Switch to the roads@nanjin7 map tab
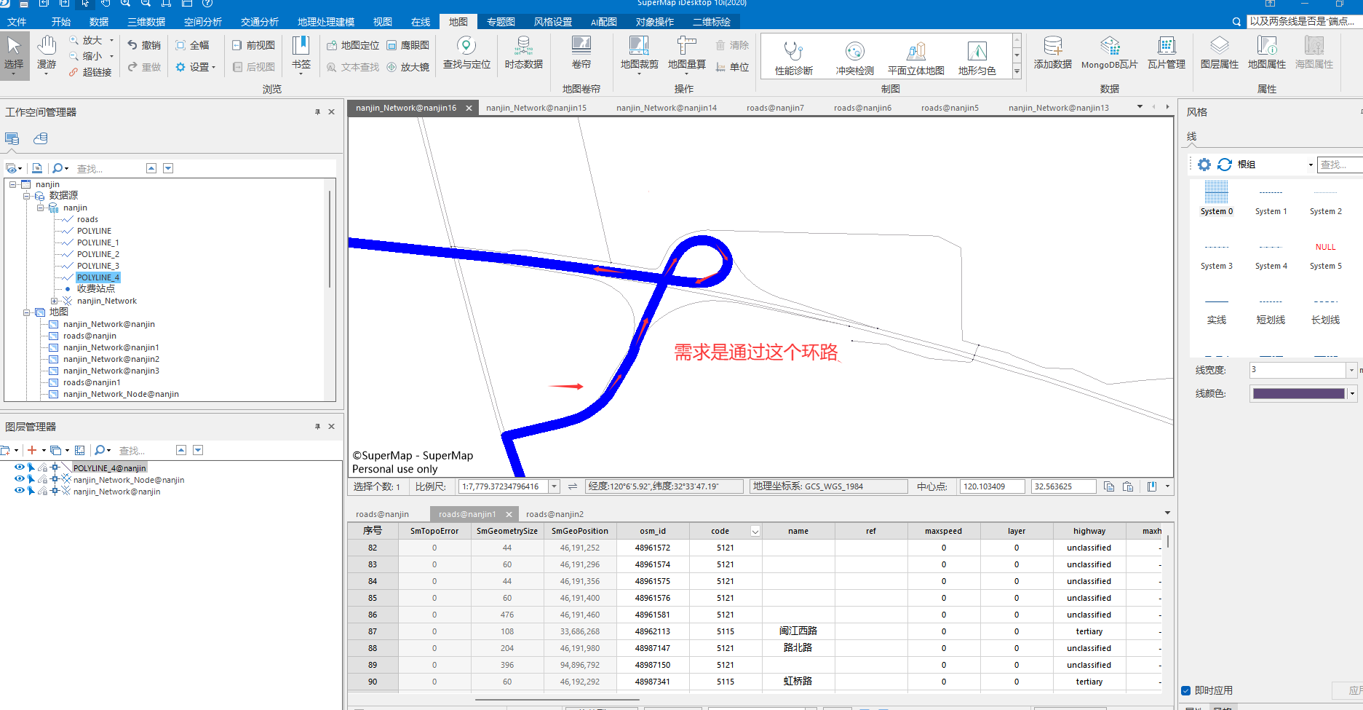The height and width of the screenshot is (710, 1363). [775, 108]
